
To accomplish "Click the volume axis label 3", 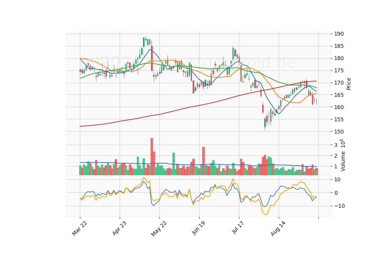I will click(336, 145).
